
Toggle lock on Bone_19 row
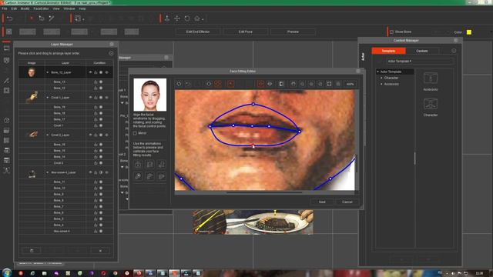(96, 107)
